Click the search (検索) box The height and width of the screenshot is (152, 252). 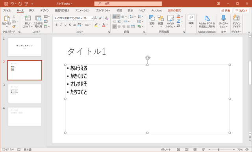pyautogui.click(x=128, y=4)
